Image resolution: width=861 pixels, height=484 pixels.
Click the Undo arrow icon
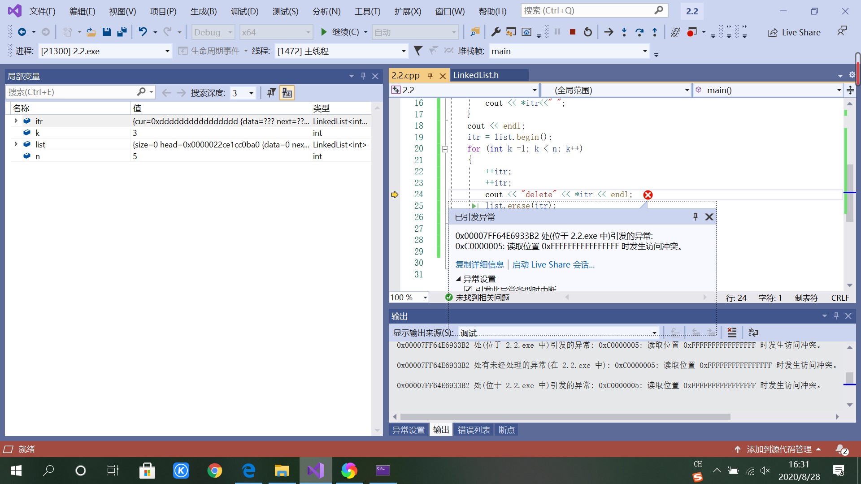(x=143, y=32)
